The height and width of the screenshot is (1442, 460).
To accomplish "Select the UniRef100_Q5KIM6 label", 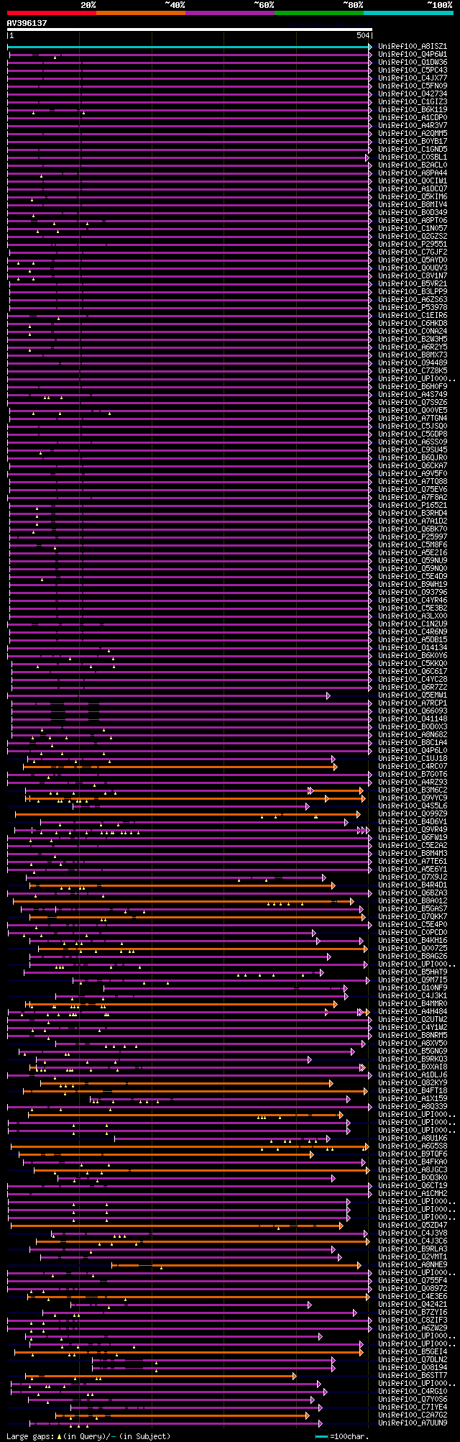I will point(413,197).
